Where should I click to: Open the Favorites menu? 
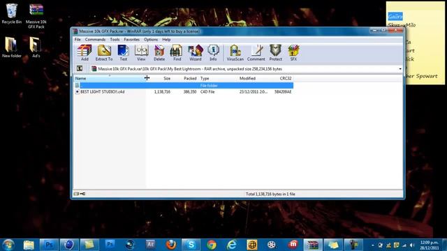(x=132, y=40)
